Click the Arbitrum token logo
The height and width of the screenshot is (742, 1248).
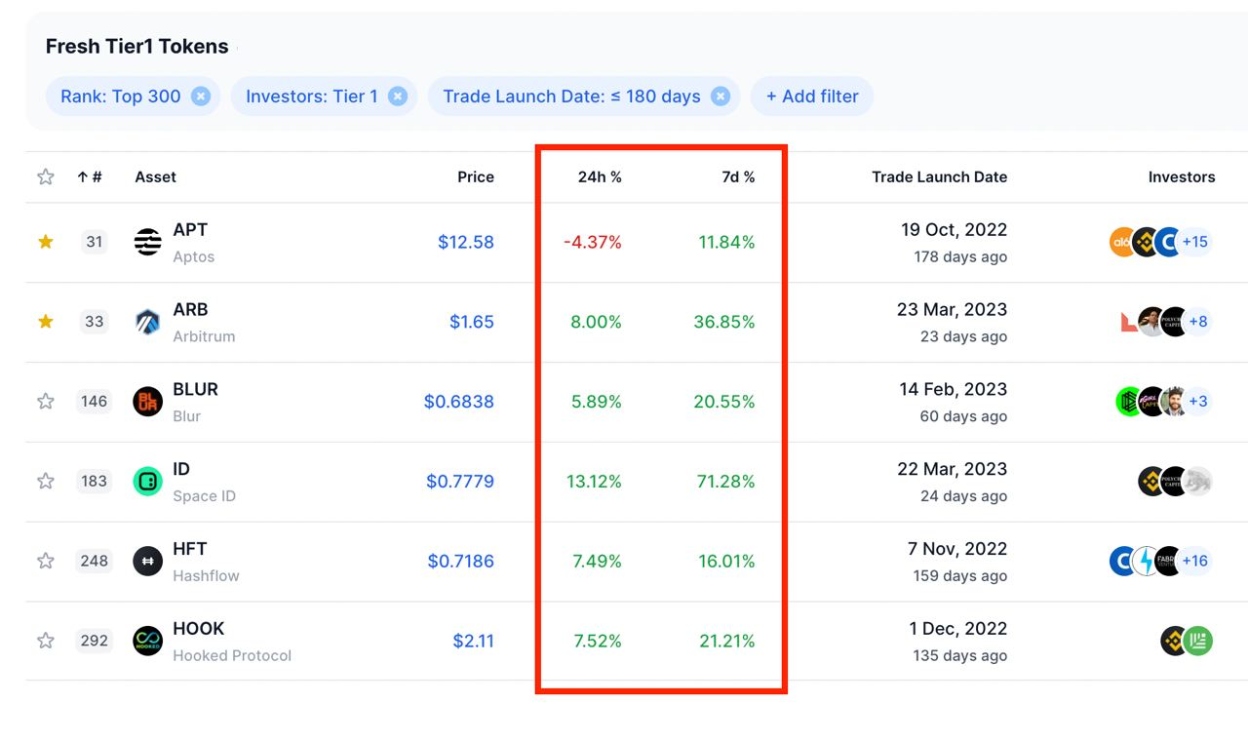[148, 322]
